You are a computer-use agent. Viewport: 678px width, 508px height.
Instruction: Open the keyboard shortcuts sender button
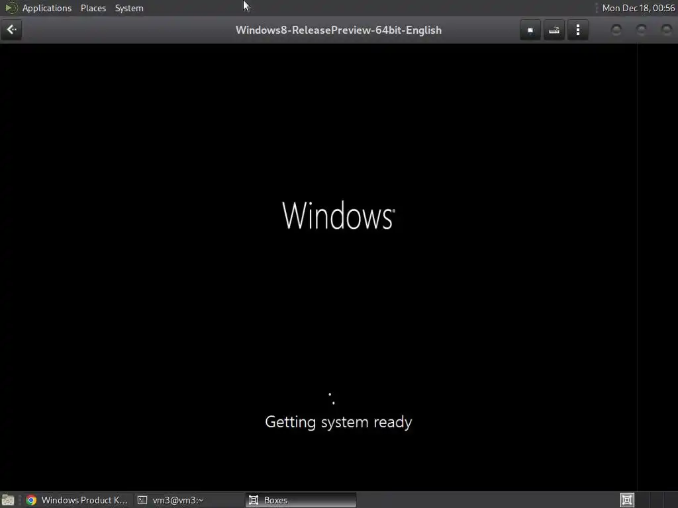click(554, 30)
